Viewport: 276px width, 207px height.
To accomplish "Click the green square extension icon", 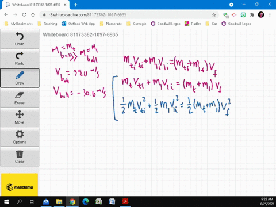I will [x=243, y=15].
